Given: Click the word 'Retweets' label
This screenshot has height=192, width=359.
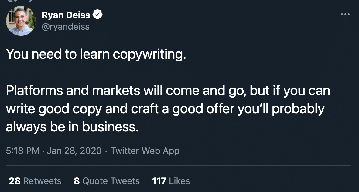Looking at the screenshot, I should (x=42, y=181).
